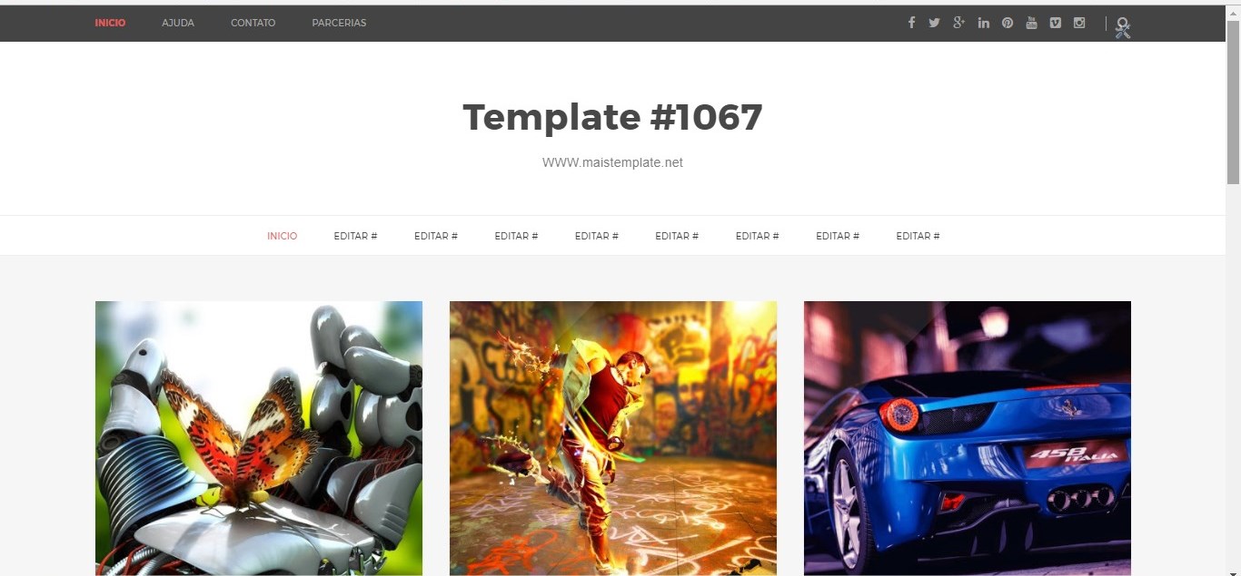Open the blue Ferrari 458 post thumbnail
The height and width of the screenshot is (576, 1241).
click(968, 438)
